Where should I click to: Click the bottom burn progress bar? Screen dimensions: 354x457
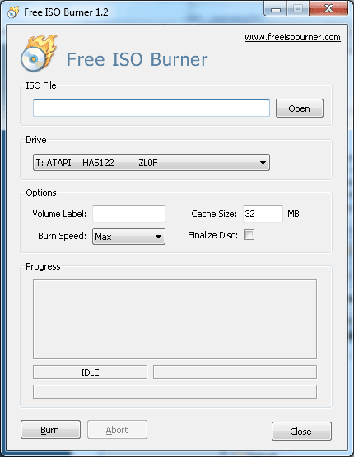(175, 392)
